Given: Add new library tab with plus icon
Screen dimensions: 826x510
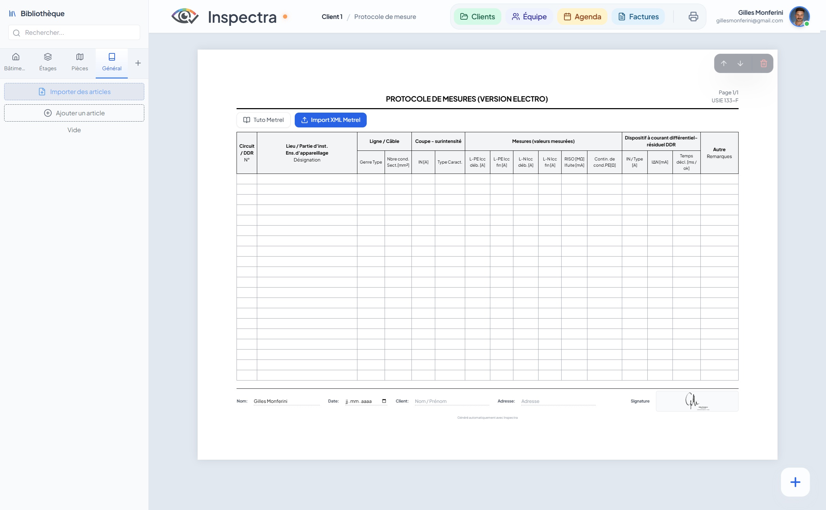Looking at the screenshot, I should tap(138, 63).
